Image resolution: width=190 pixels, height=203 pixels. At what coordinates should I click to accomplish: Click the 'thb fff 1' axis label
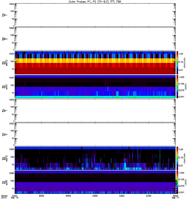click(5, 15)
